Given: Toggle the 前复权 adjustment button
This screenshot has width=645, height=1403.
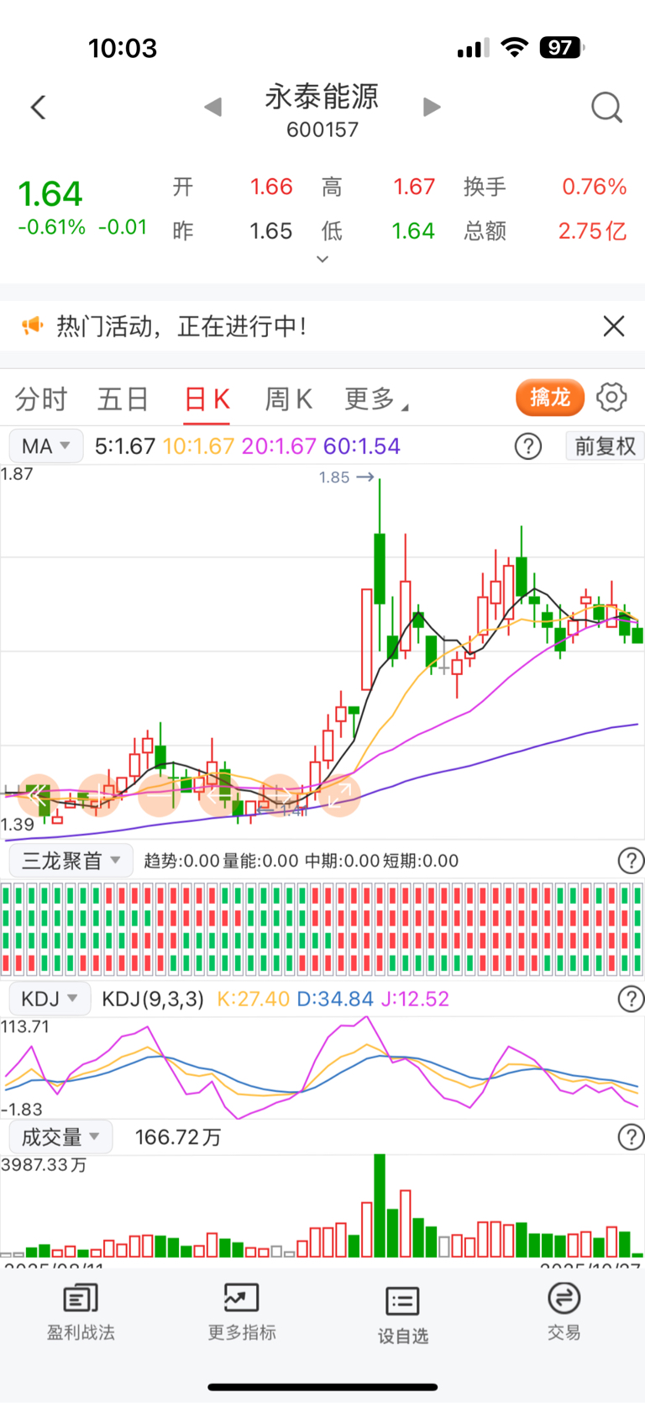Looking at the screenshot, I should tap(605, 446).
